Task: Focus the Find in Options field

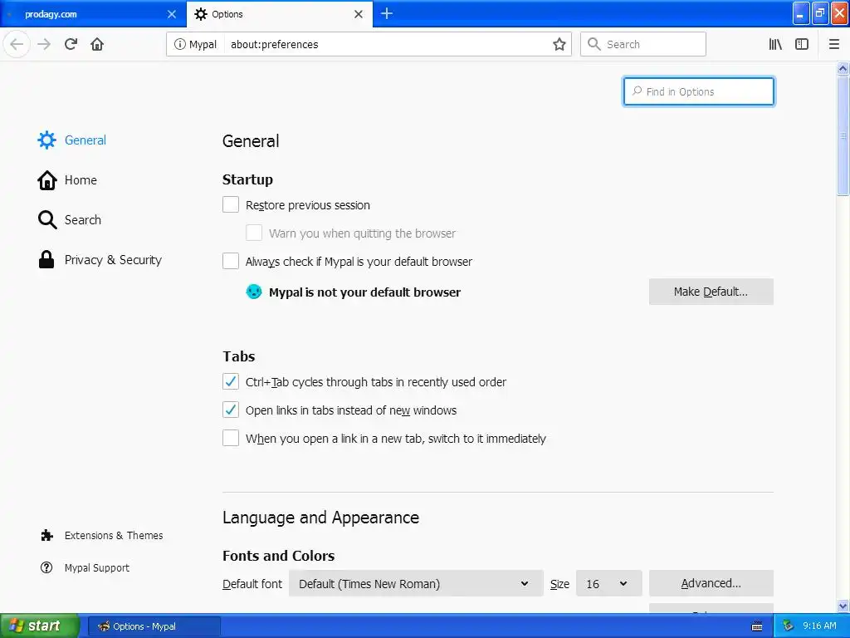Action: pos(699,91)
